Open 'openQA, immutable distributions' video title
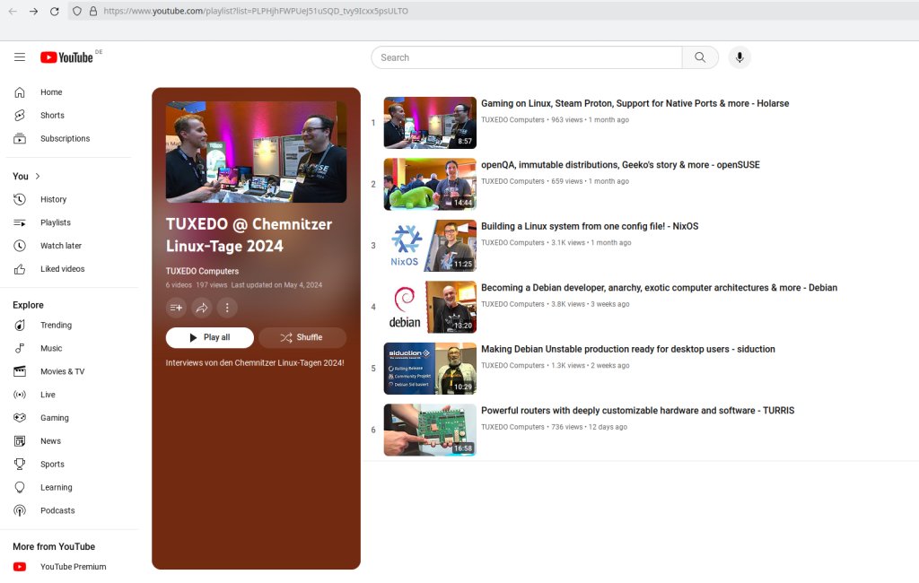Viewport: 919px width, 583px height. (620, 165)
